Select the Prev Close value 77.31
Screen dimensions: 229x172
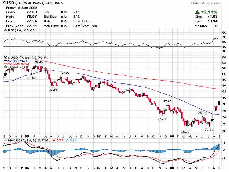32,26
